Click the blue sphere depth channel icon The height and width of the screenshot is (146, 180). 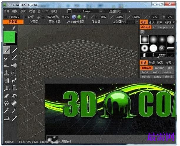point(74,17)
